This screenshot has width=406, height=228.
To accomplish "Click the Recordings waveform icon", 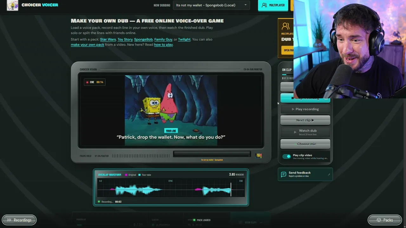I will (9, 220).
